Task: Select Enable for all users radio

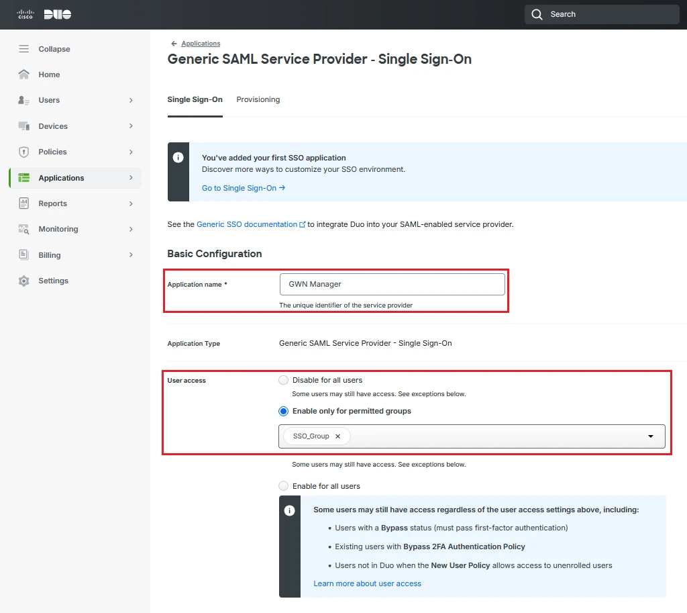Action: click(284, 486)
